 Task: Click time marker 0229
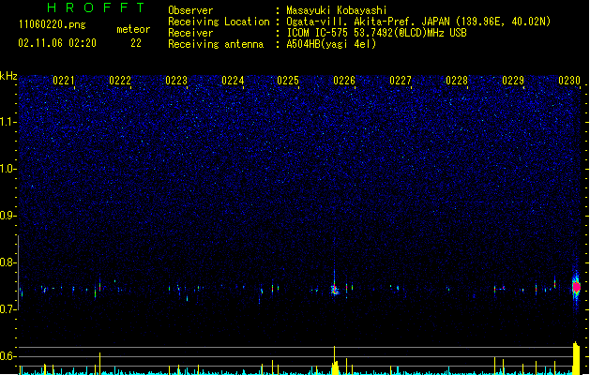(513, 81)
